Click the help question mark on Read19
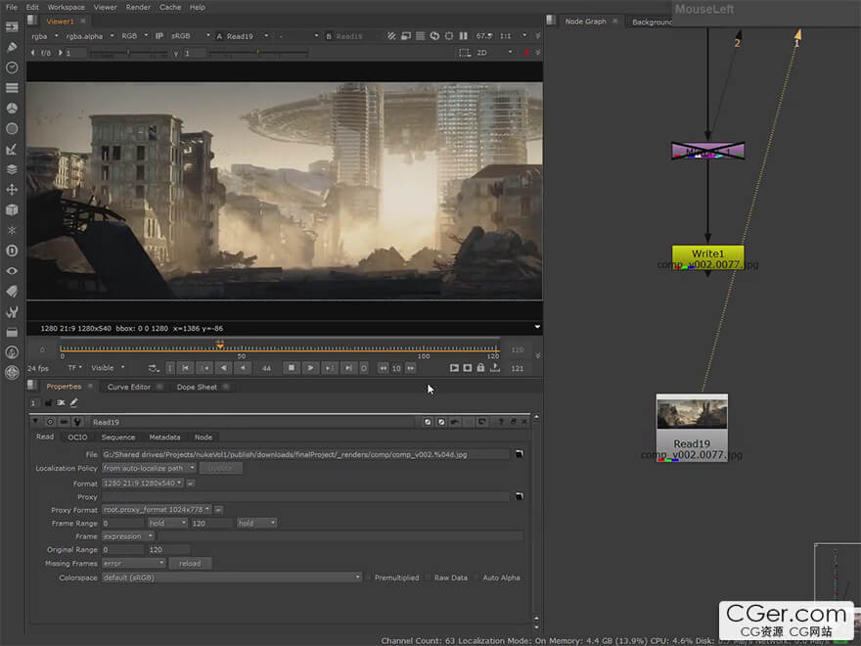The width and height of the screenshot is (861, 646). [501, 422]
